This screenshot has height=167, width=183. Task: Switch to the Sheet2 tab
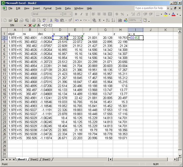coord(34,159)
